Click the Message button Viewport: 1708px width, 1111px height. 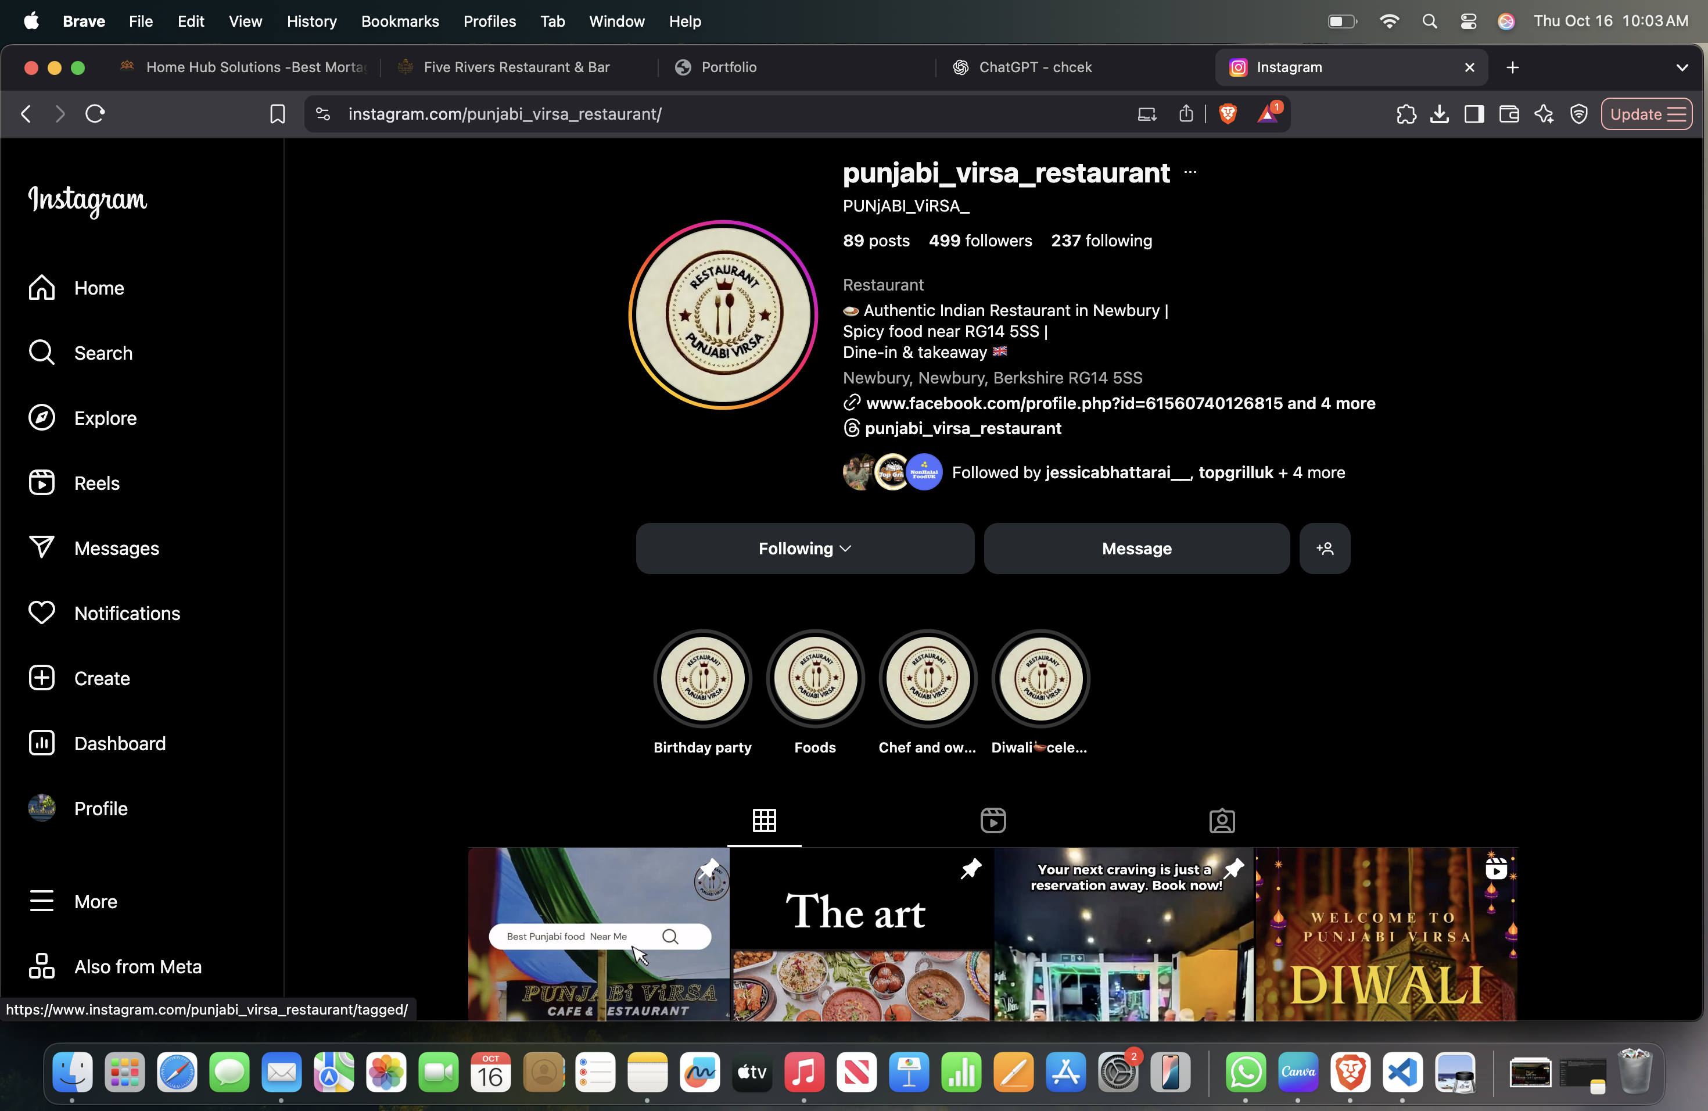[1136, 549]
